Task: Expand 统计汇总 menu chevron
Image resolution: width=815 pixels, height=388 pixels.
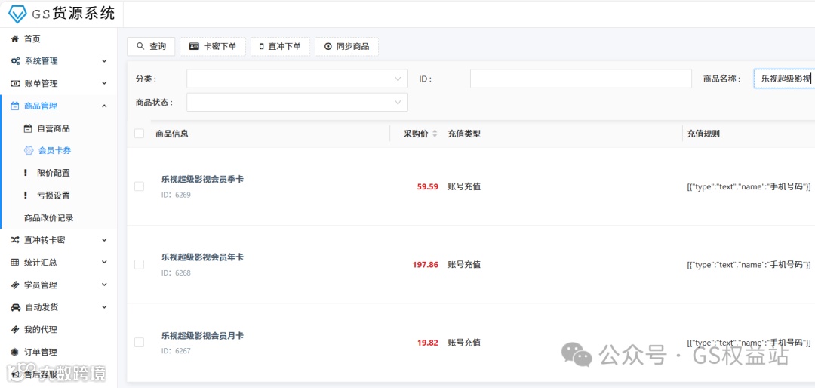Action: pyautogui.click(x=104, y=263)
